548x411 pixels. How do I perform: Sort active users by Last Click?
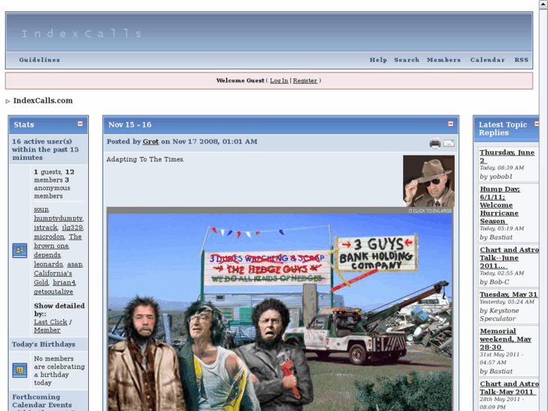point(51,322)
